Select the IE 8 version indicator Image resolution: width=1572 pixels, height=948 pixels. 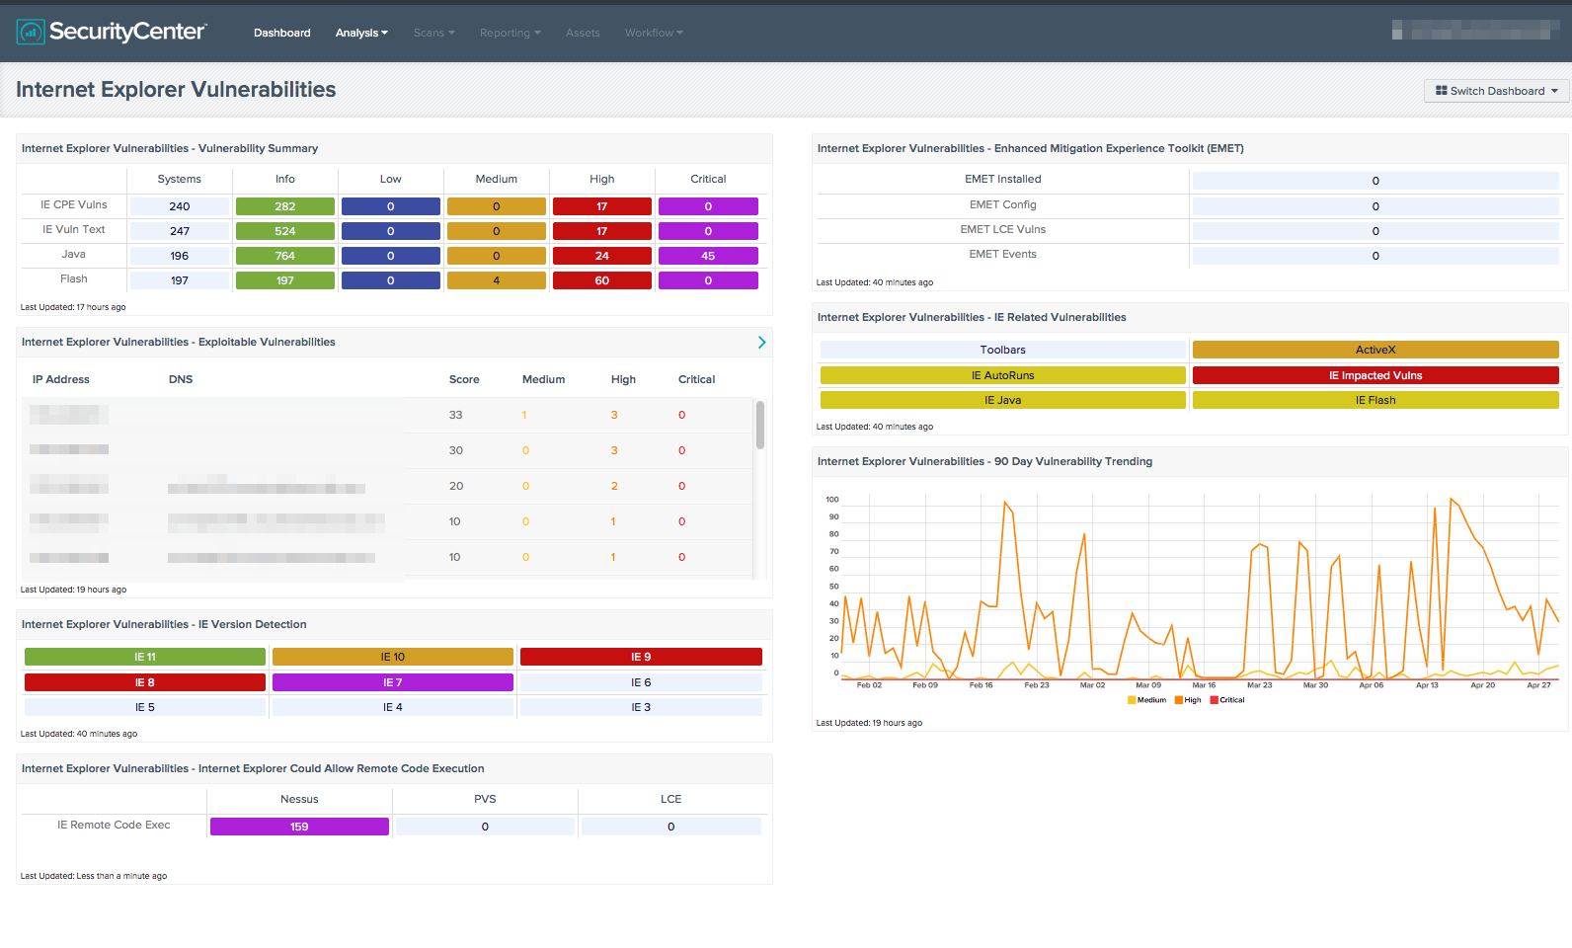tap(145, 682)
